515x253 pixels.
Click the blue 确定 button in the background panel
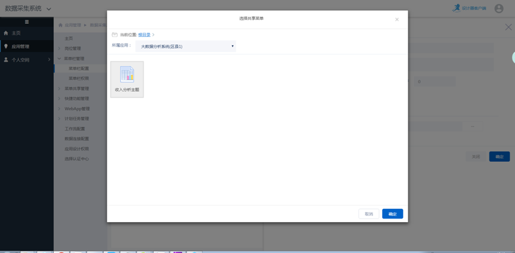[x=500, y=157]
